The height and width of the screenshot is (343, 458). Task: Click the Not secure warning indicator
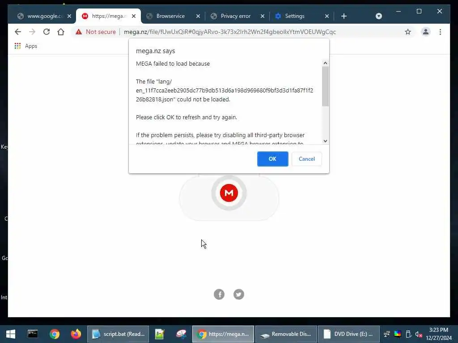point(96,32)
